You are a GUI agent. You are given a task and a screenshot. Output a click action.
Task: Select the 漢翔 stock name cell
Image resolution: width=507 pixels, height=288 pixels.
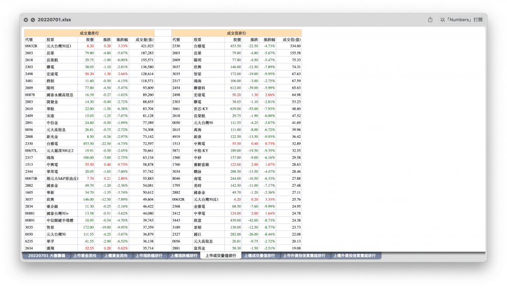point(61,248)
